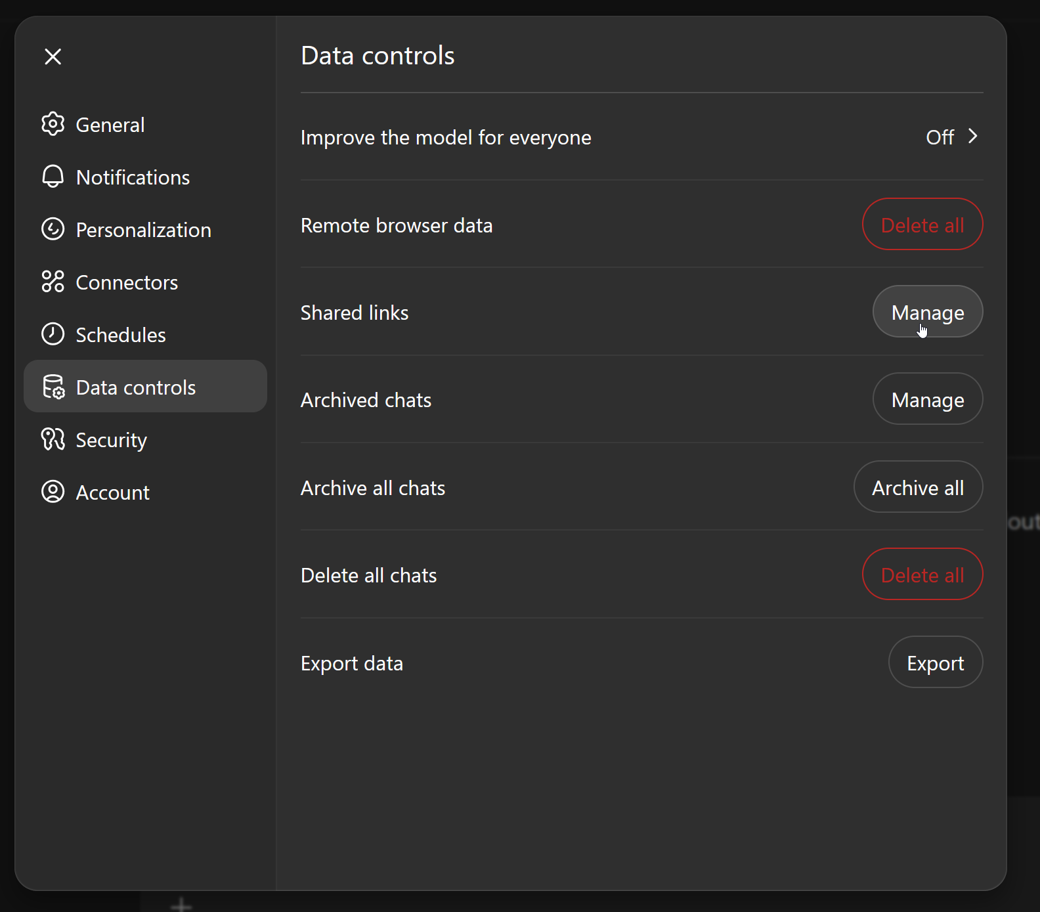The image size is (1040, 912).
Task: Click the General gear icon
Action: point(53,124)
